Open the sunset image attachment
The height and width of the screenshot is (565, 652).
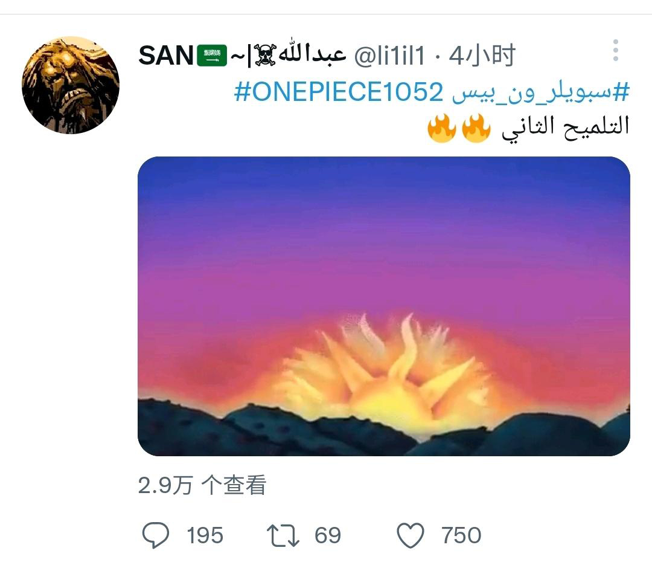(383, 306)
